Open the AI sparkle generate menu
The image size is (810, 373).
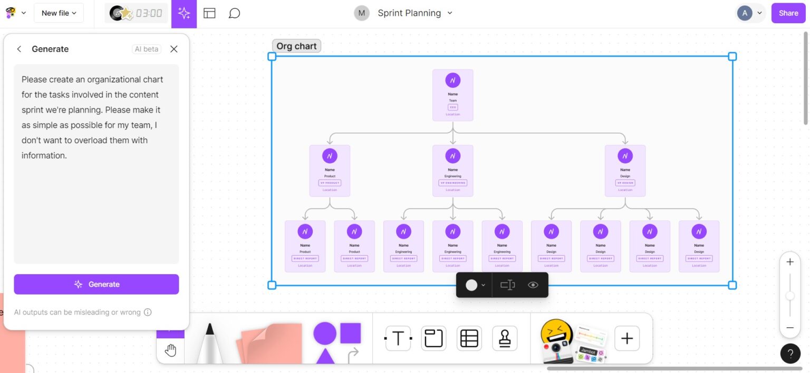coord(184,13)
